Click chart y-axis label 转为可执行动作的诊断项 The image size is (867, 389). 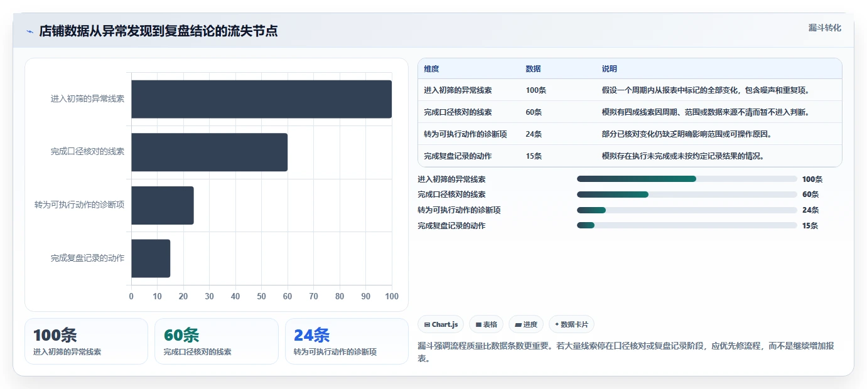click(79, 205)
